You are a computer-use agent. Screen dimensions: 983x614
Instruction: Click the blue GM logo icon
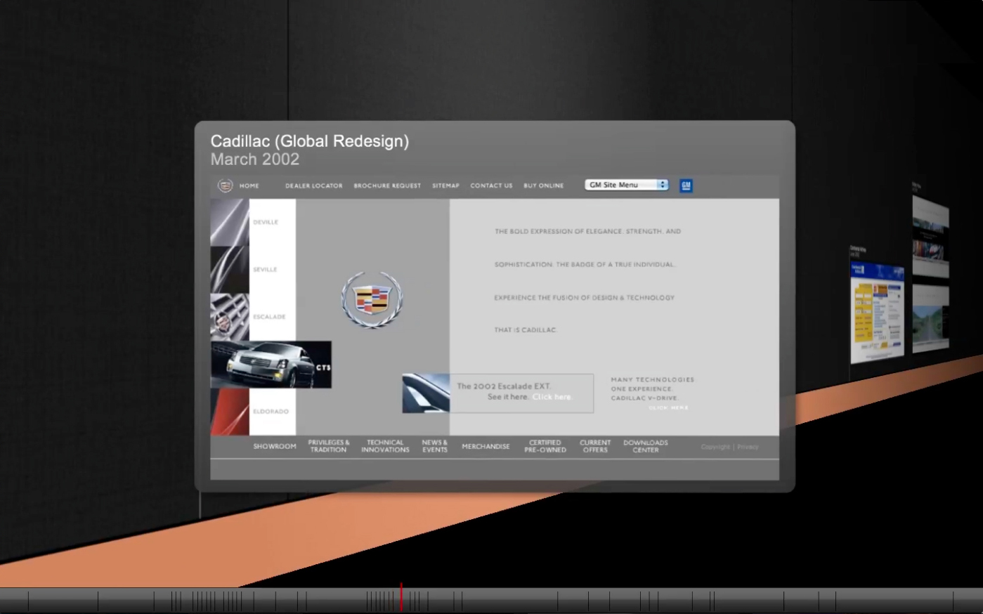click(686, 185)
